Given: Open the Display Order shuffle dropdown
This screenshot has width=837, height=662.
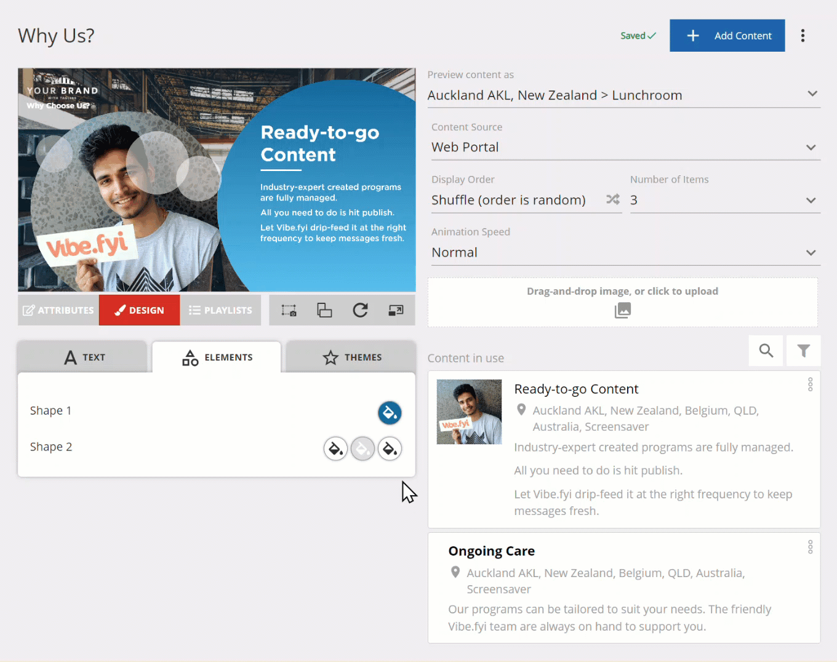Looking at the screenshot, I should pyautogui.click(x=526, y=200).
